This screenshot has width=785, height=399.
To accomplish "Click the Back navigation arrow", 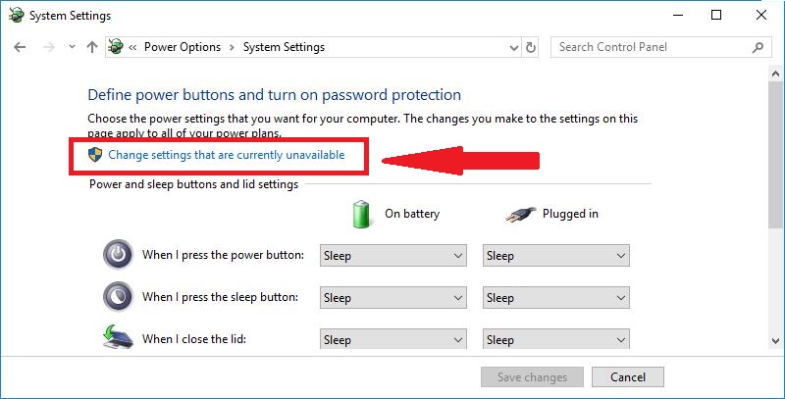I will tap(20, 47).
